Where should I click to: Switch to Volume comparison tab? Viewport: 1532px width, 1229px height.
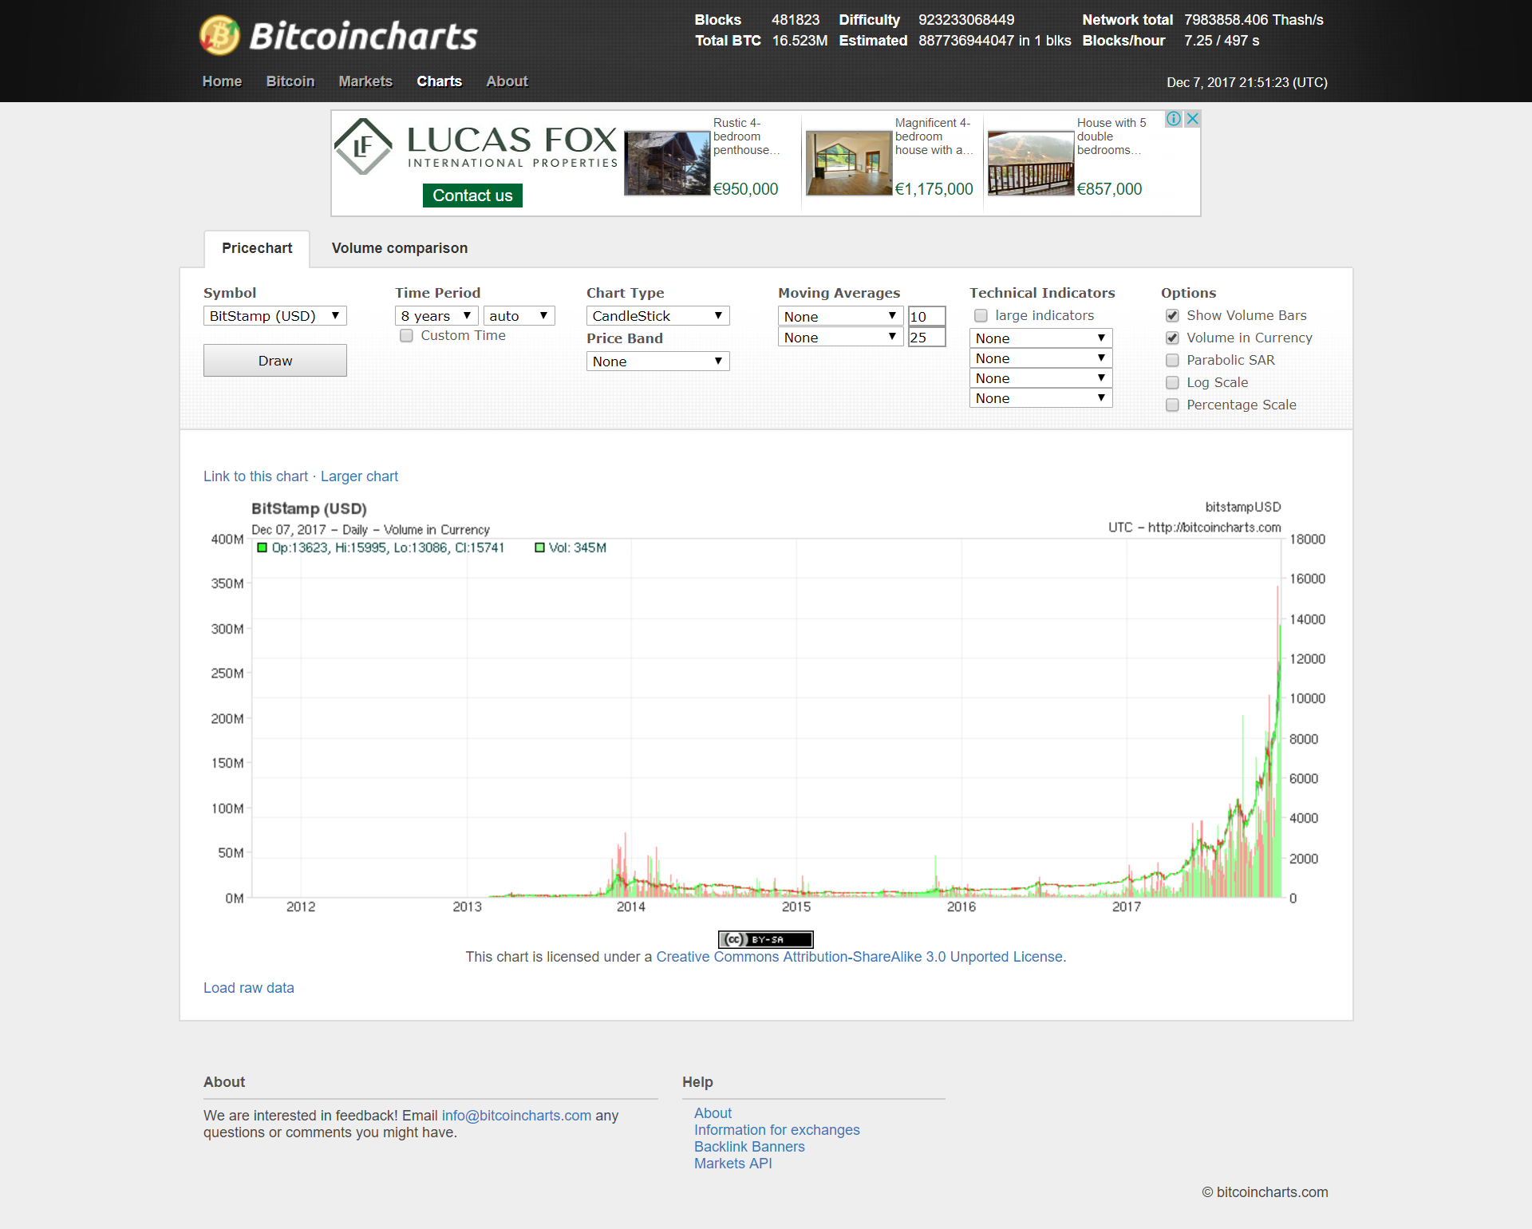click(x=400, y=248)
